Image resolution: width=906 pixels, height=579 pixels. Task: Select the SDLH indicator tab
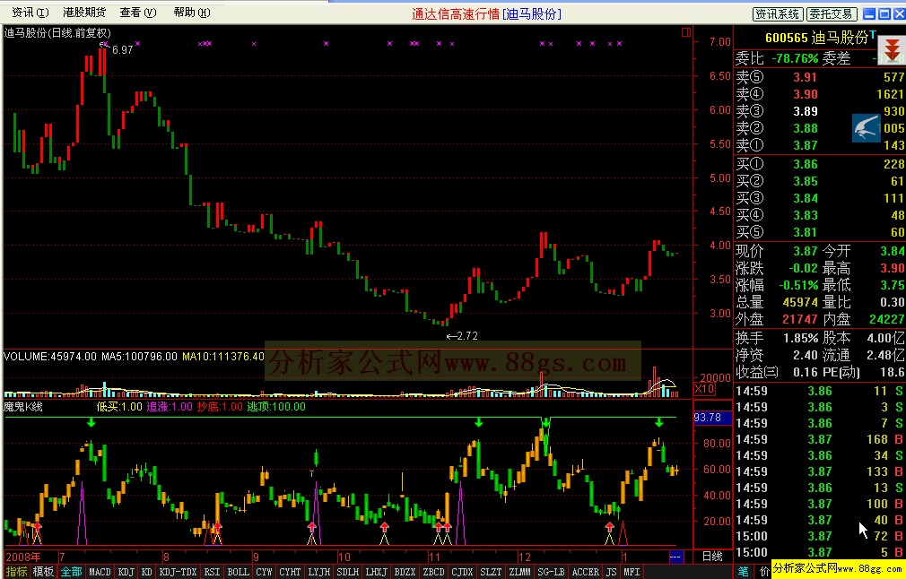tap(347, 572)
